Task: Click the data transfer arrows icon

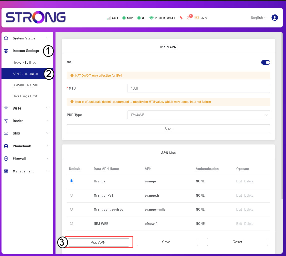Action: coord(181,18)
